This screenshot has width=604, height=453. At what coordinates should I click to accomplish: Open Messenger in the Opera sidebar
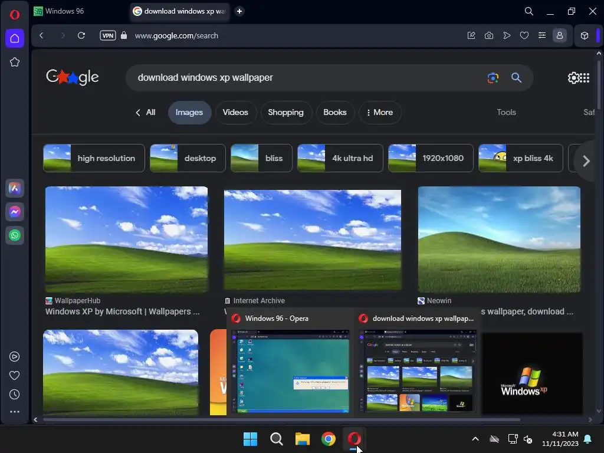coord(15,212)
